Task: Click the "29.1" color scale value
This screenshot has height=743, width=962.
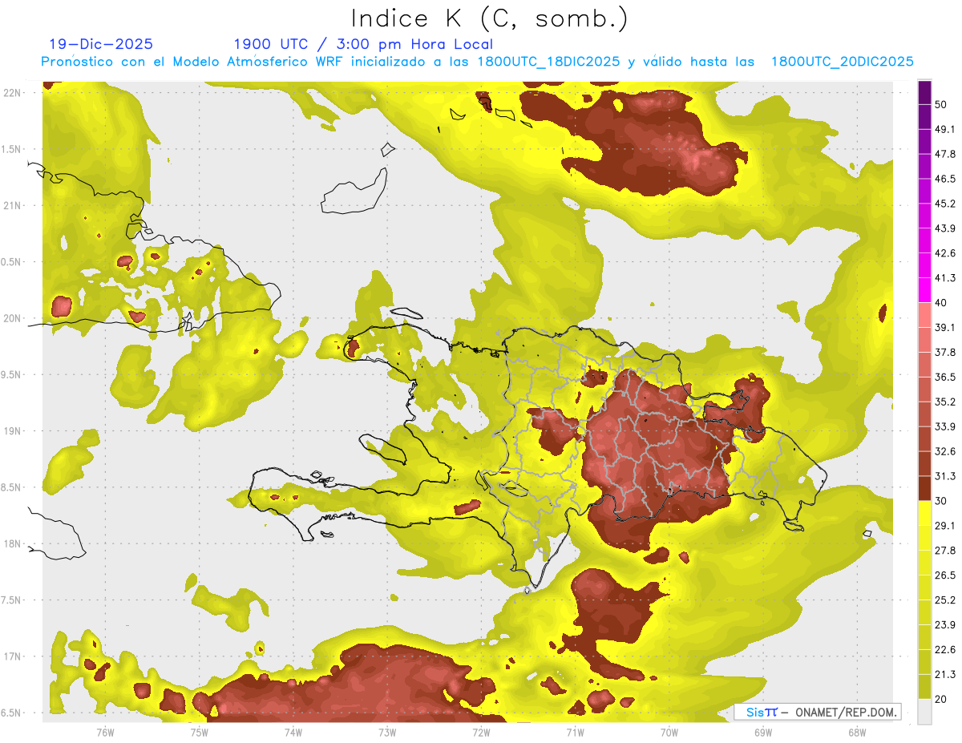Action: 945,526
